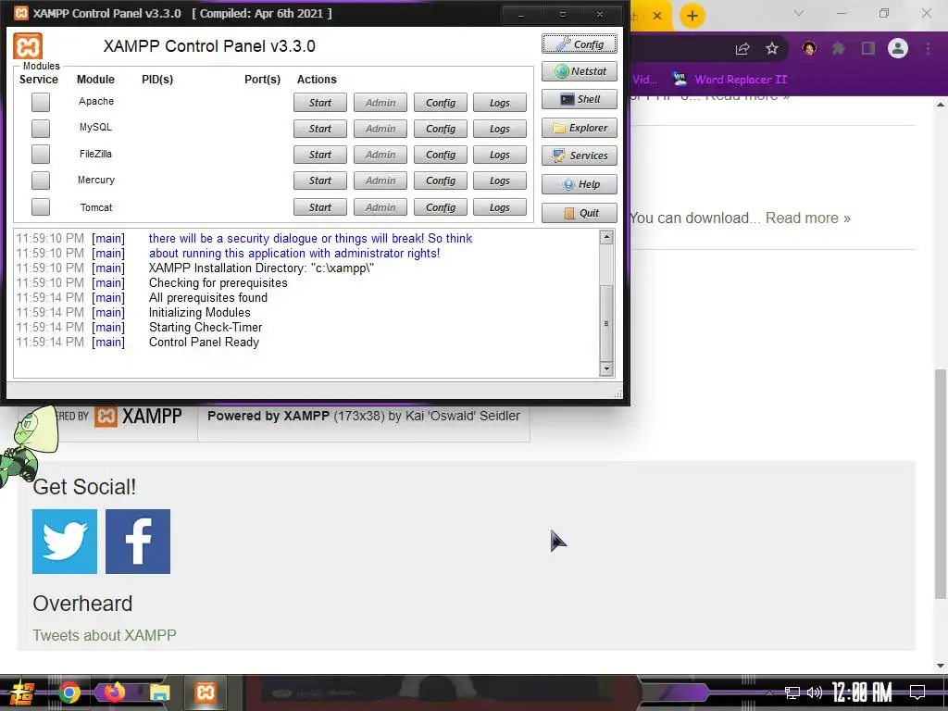This screenshot has width=948, height=711.
Task: Open the Tweets about XAMPP link
Action: tap(105, 635)
